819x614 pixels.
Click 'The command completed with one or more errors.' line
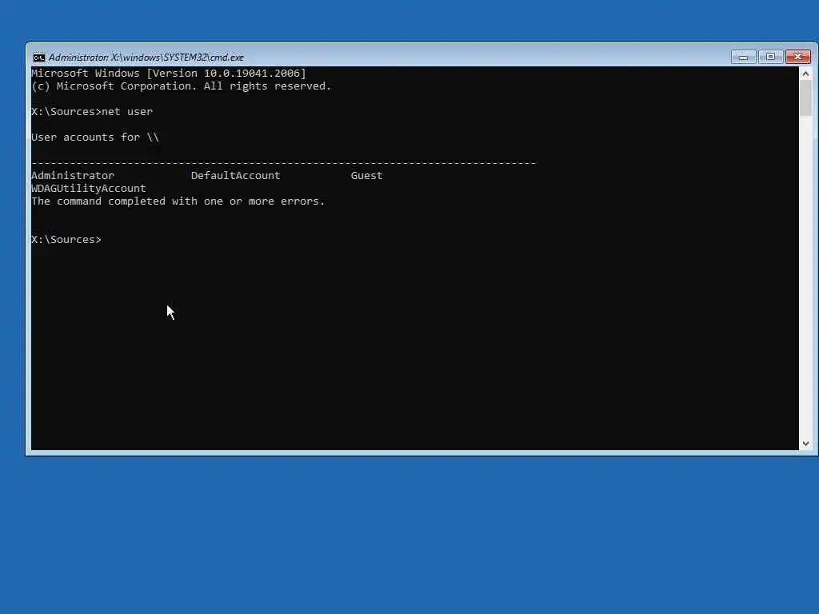click(178, 201)
